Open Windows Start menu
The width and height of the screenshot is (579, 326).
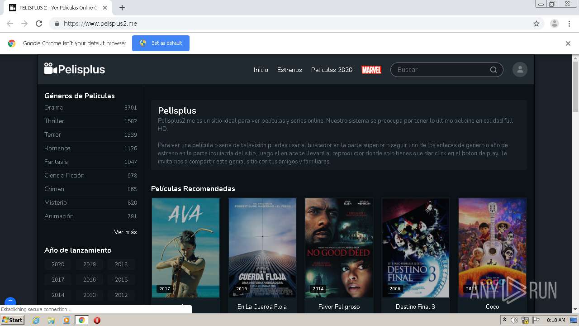click(x=13, y=320)
